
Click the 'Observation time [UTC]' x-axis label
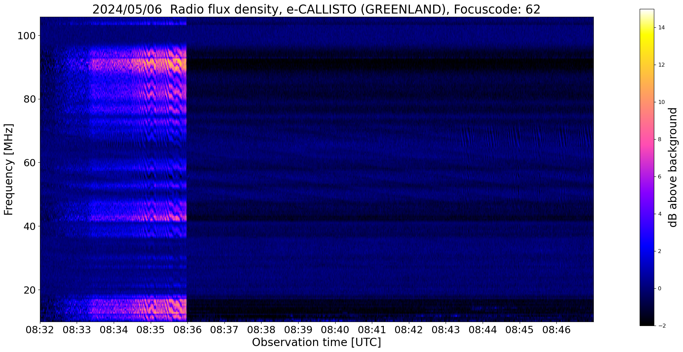pos(316,342)
